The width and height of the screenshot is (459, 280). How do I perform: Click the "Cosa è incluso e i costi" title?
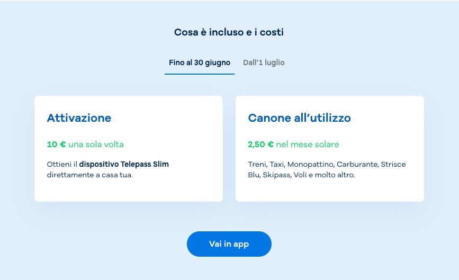pyautogui.click(x=229, y=32)
